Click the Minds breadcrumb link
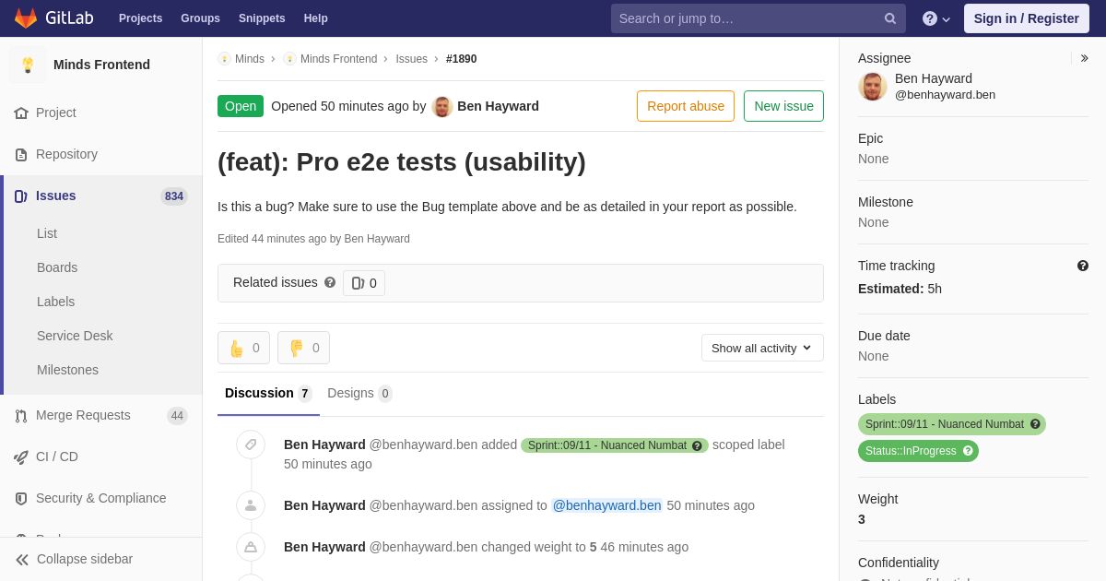Image resolution: width=1106 pixels, height=581 pixels. (x=250, y=59)
